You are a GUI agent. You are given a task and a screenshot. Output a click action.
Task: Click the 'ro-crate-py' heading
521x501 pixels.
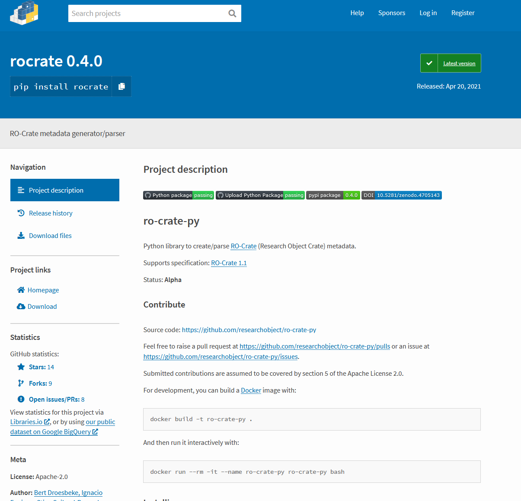[171, 221]
